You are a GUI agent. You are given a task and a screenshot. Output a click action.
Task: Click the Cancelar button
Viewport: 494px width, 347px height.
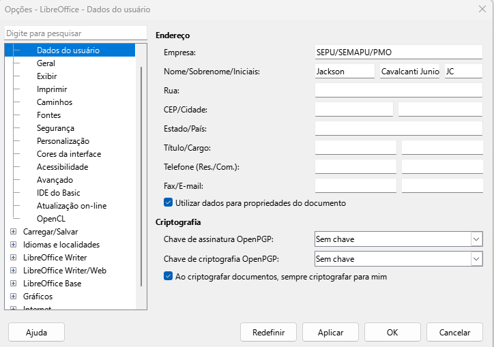(x=454, y=332)
